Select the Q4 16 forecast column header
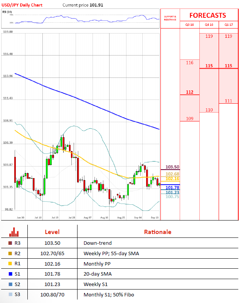 209,25
